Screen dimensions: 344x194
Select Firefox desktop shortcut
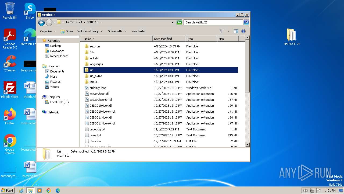point(10,116)
